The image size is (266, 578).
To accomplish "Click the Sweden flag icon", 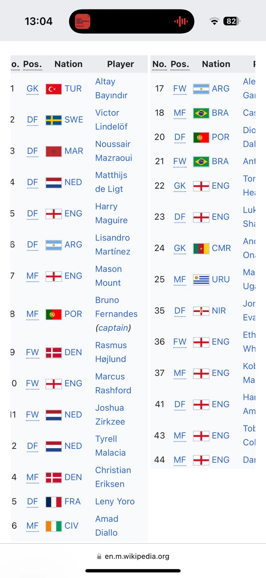I will coord(54,120).
